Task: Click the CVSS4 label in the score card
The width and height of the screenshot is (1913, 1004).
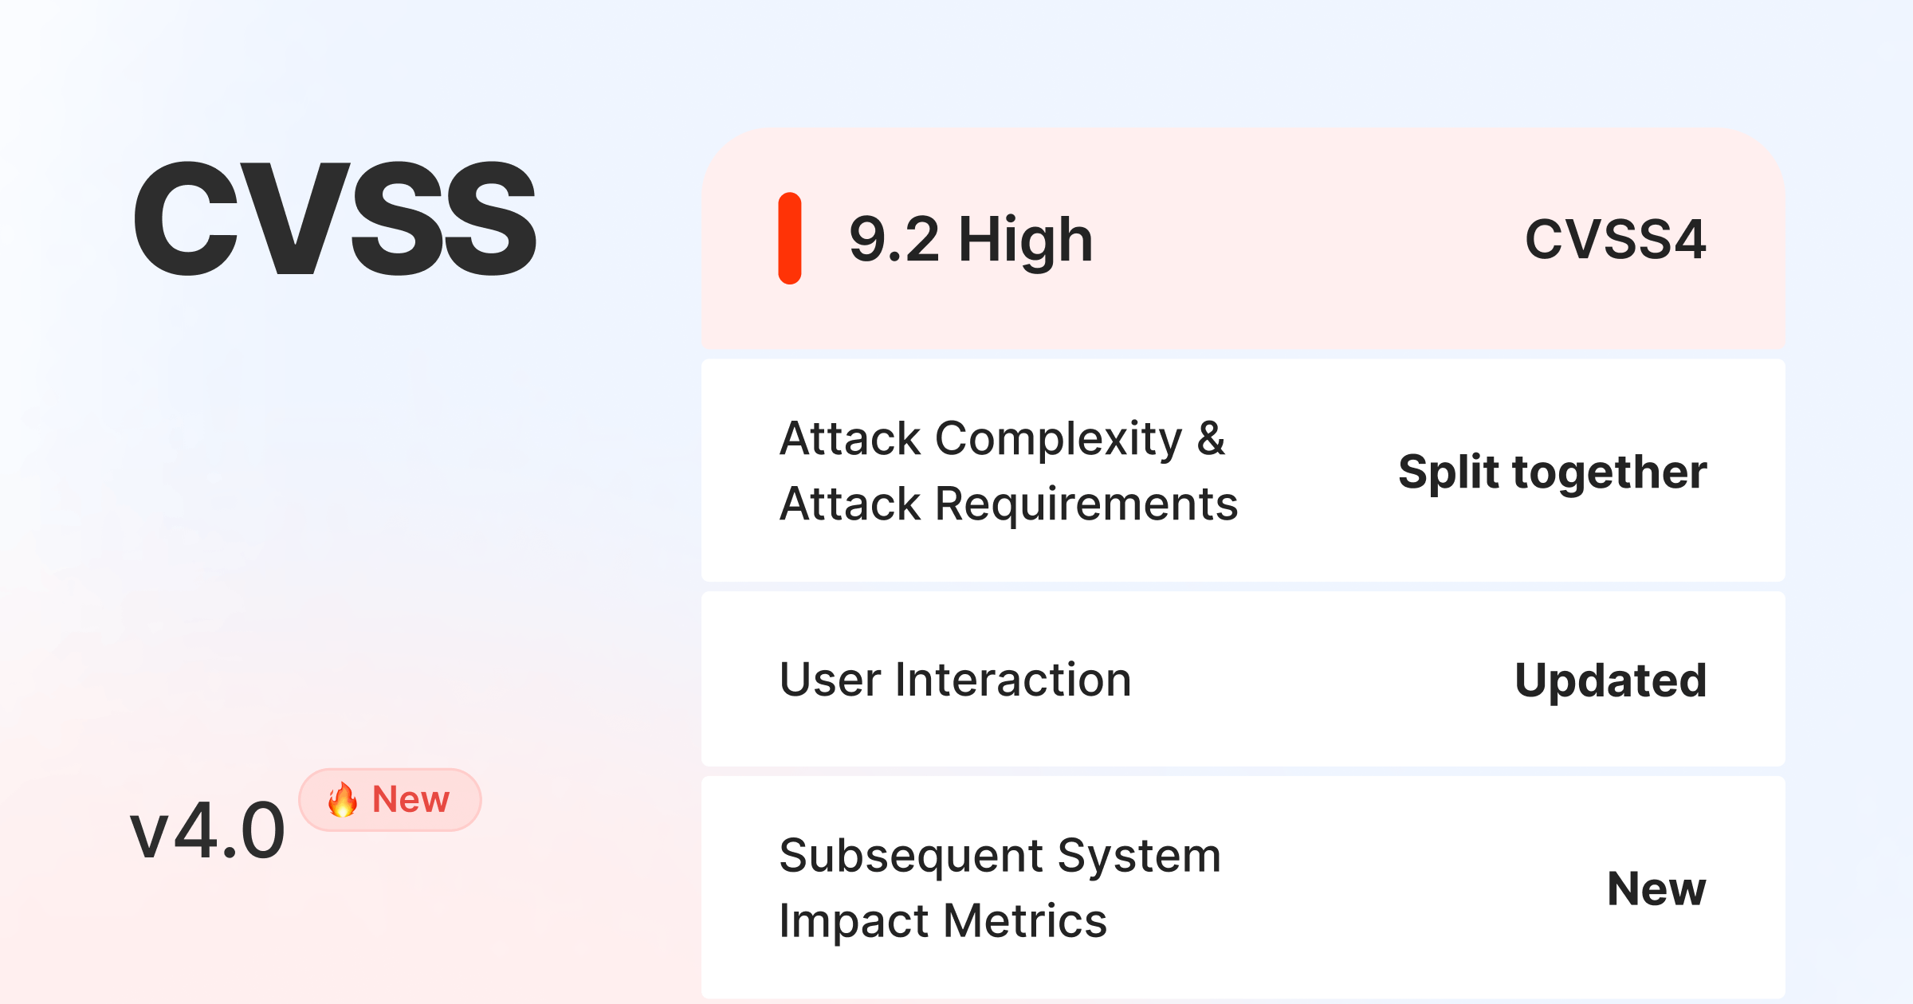Action: pyautogui.click(x=1615, y=239)
